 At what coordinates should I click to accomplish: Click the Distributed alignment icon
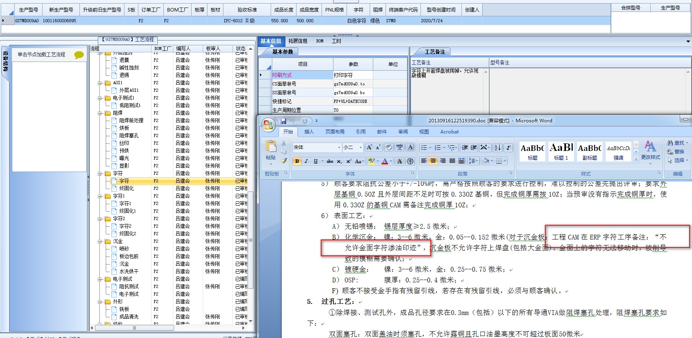(461, 161)
